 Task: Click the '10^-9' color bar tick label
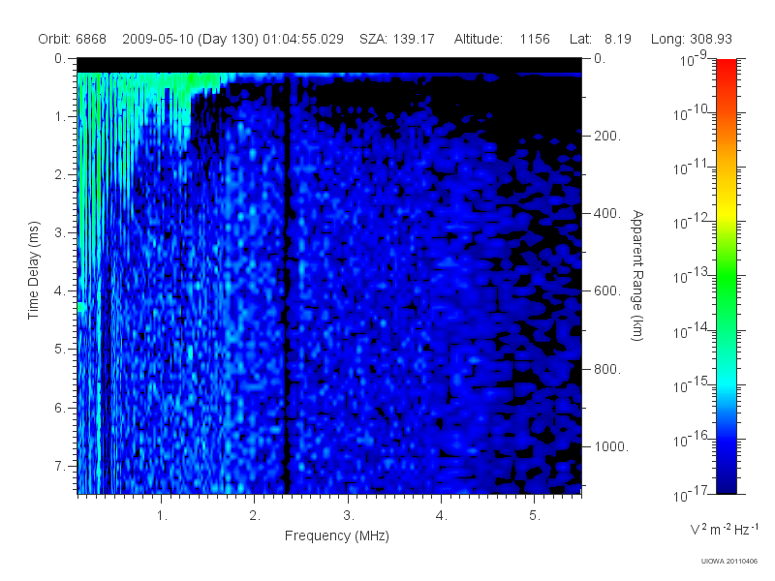(x=694, y=59)
